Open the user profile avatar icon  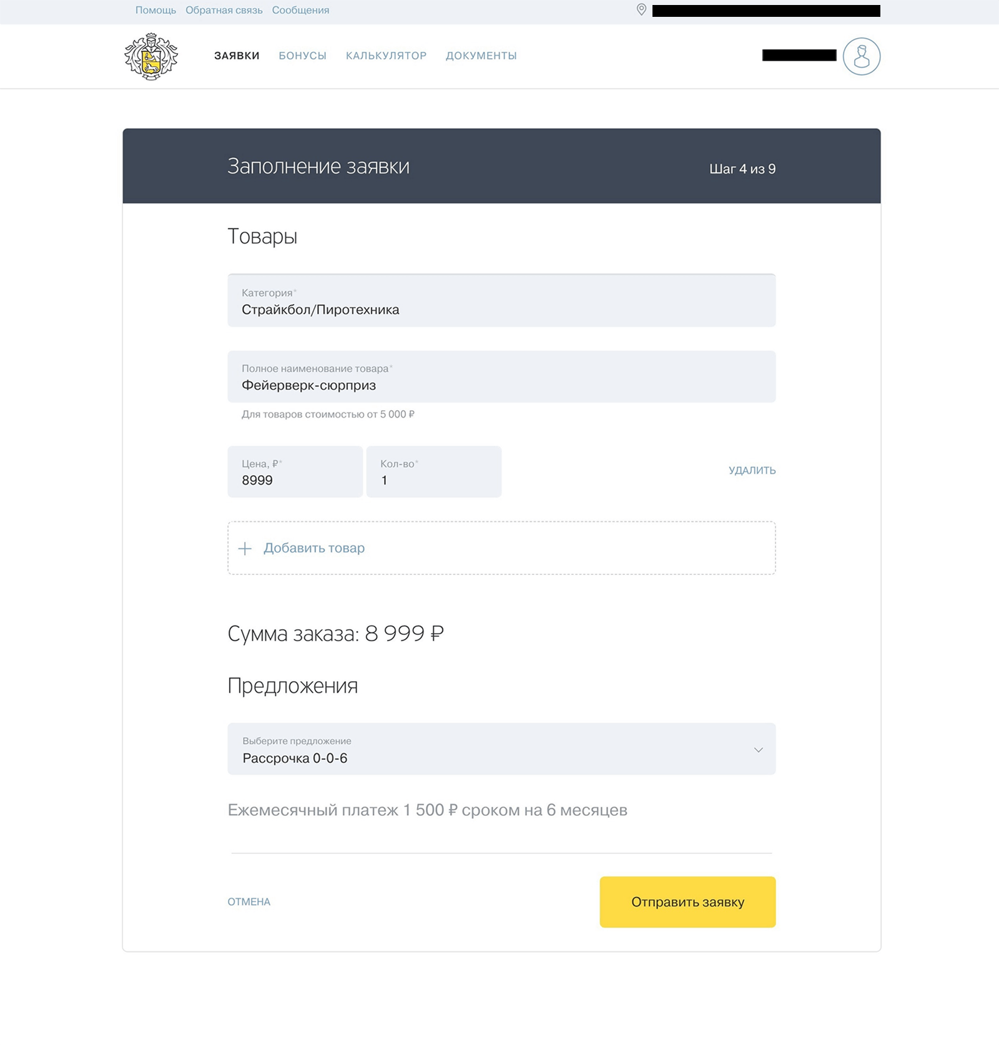(x=862, y=56)
